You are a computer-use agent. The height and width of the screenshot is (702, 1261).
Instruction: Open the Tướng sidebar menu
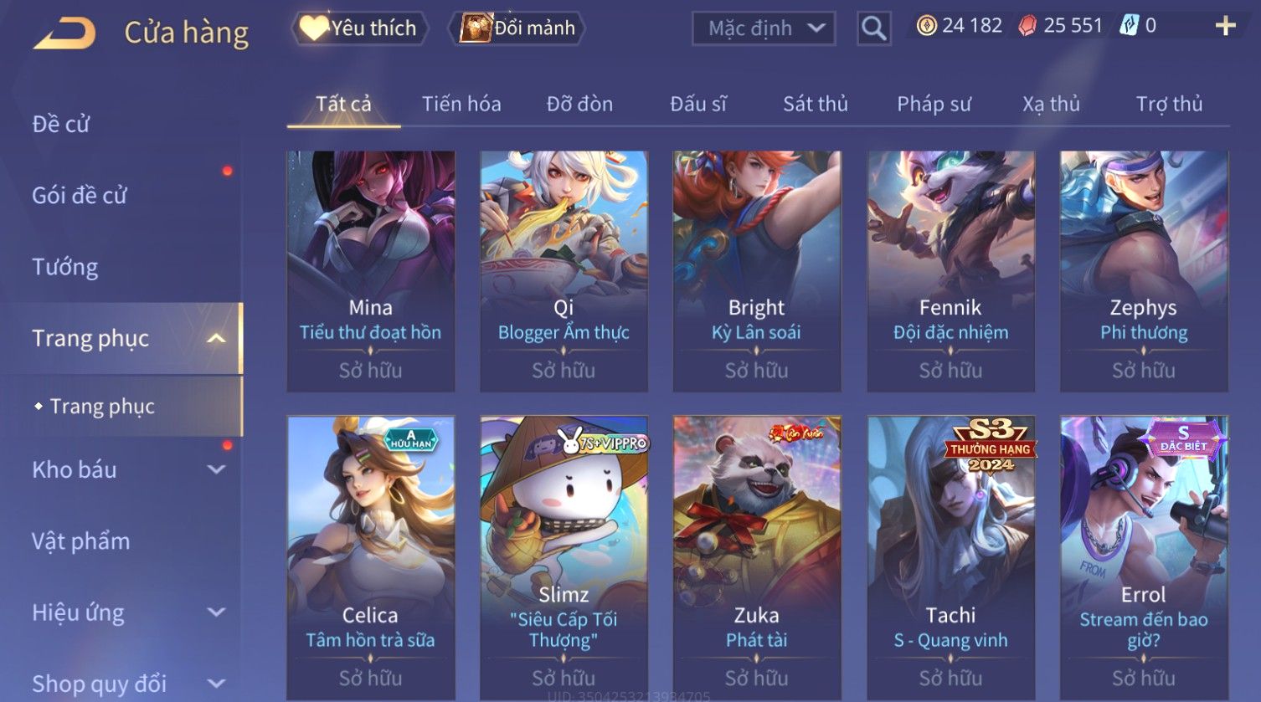64,267
